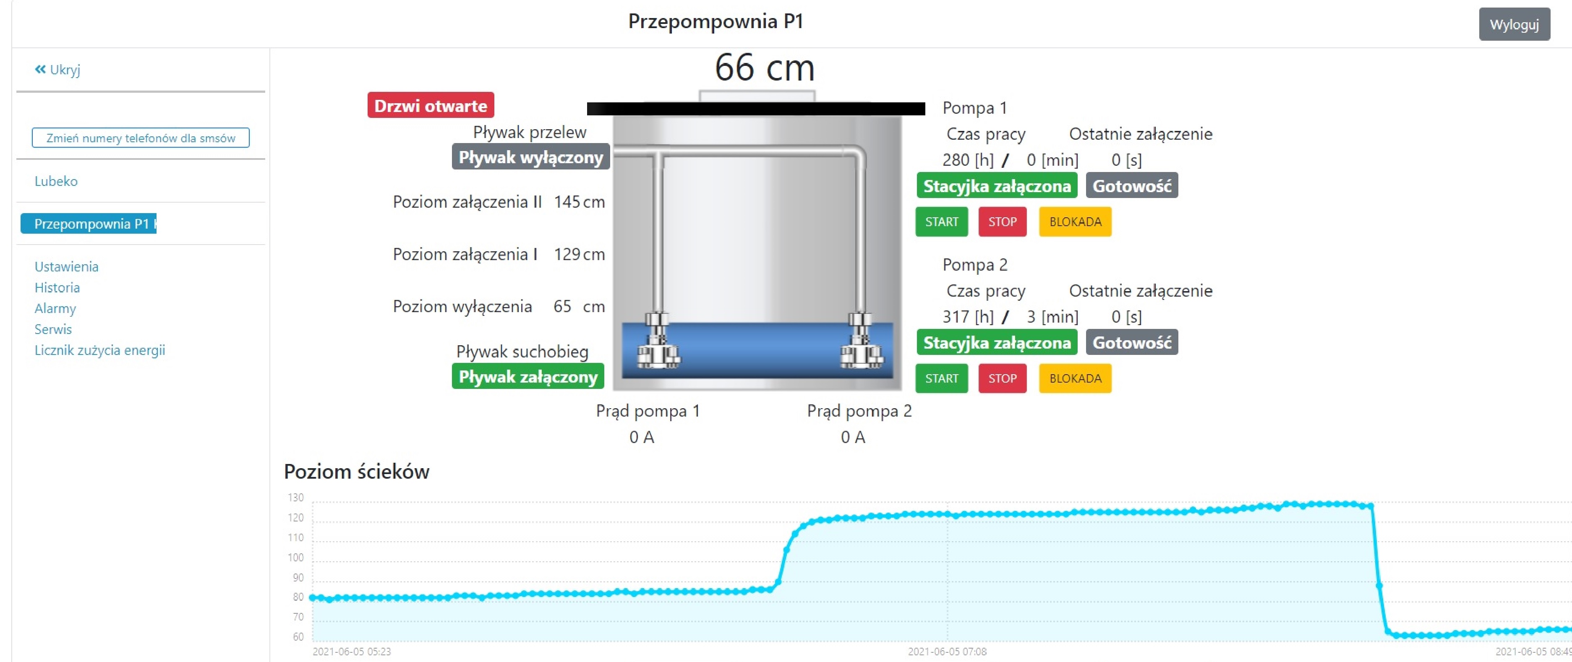Open Serwis link
This screenshot has height=662, width=1572.
[53, 329]
